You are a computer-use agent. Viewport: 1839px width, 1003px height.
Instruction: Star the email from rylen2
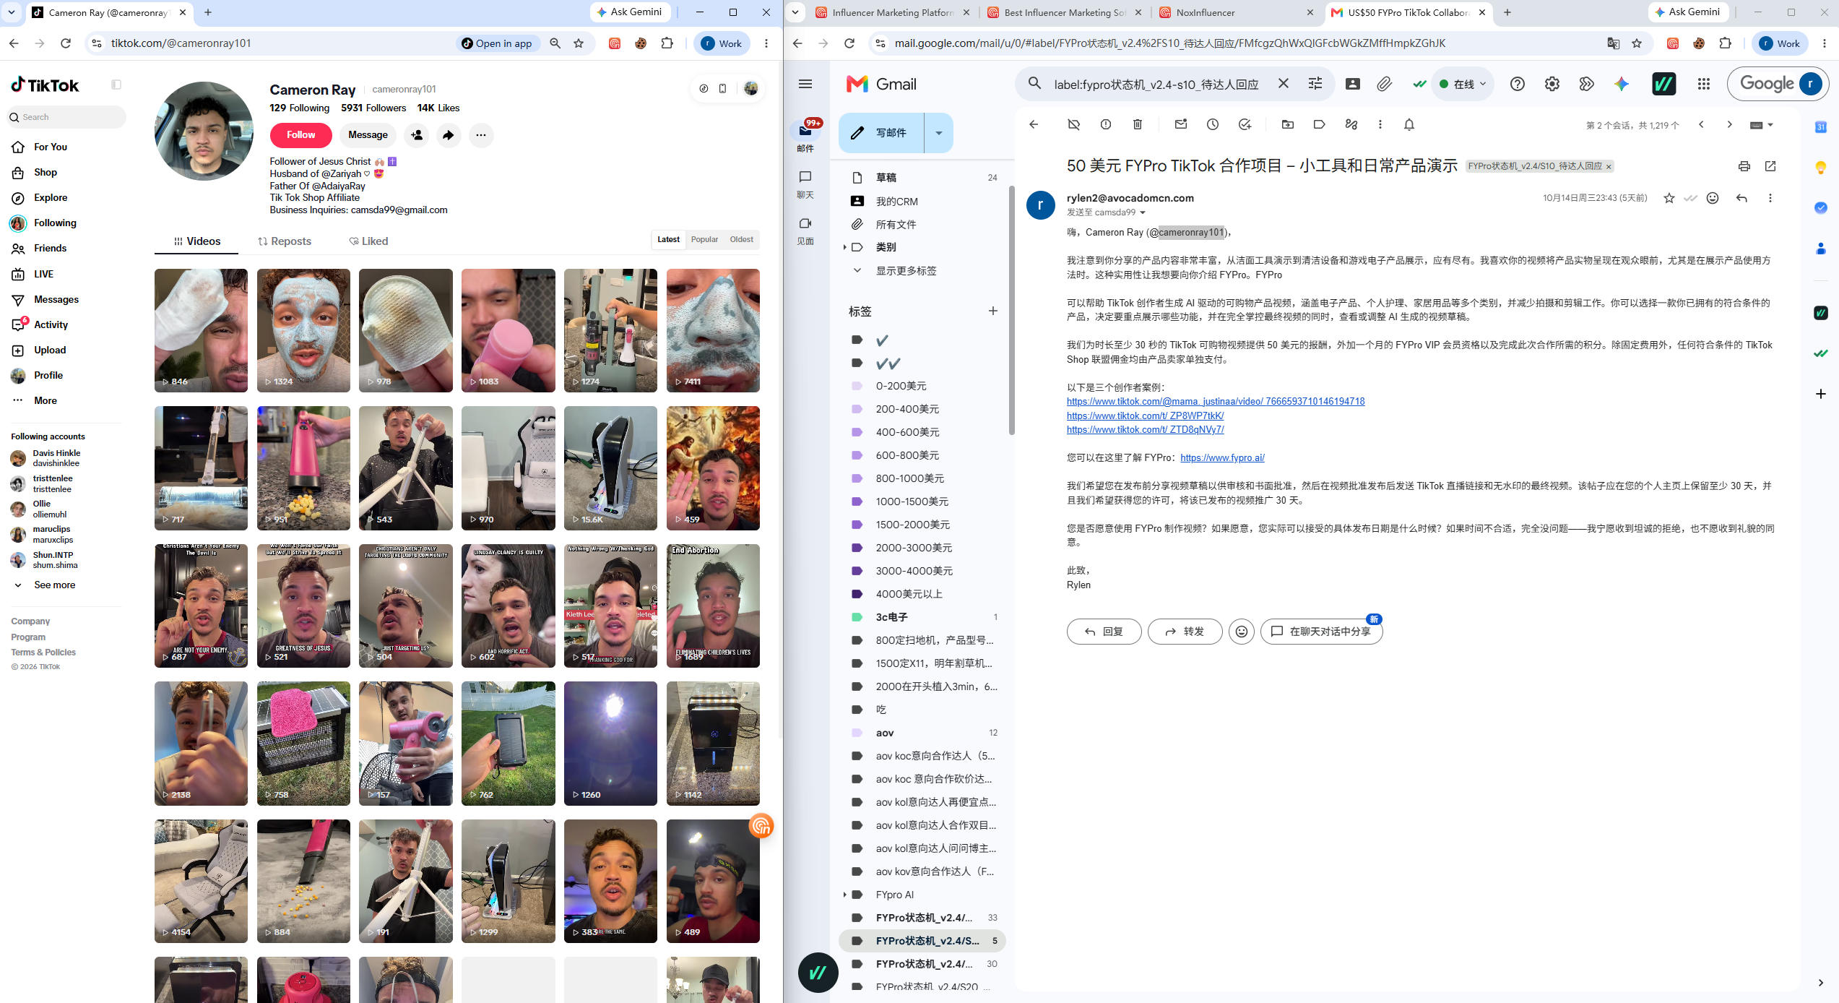click(1669, 198)
